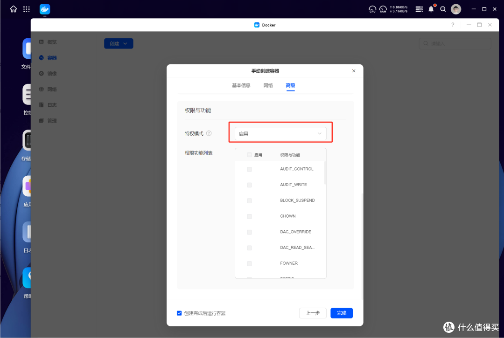Screen dimensions: 504x338
Task: Open 网络 in the Docker sidebar
Action: [x=48, y=89]
